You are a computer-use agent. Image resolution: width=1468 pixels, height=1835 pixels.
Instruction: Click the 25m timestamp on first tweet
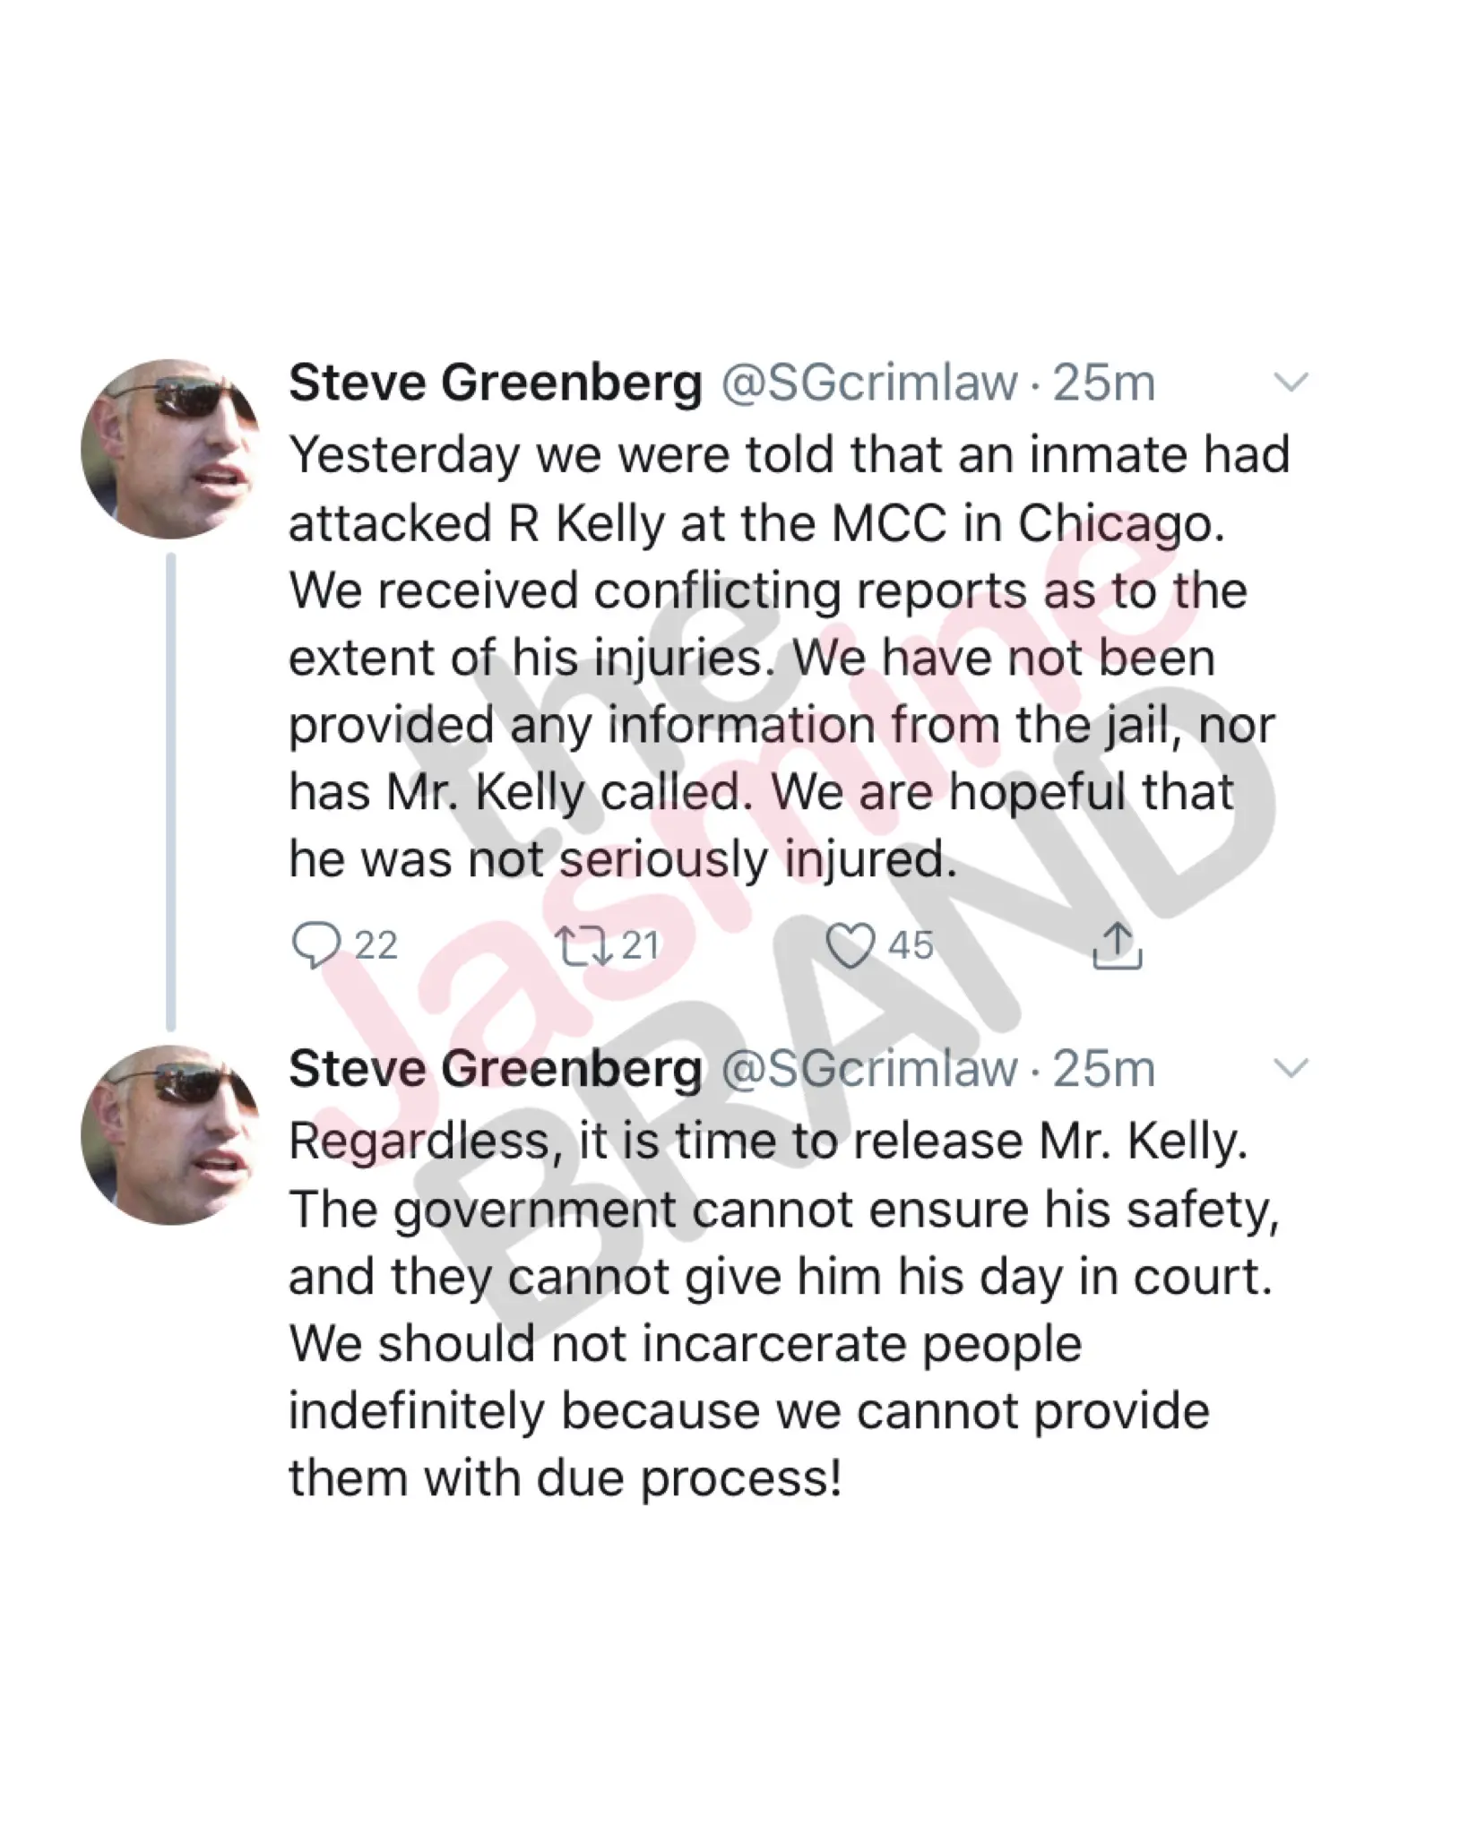[1103, 383]
